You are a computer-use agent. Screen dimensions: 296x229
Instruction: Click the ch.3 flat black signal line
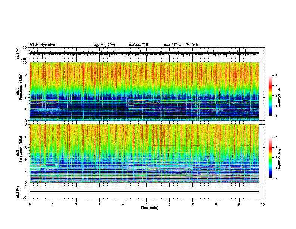(x=144, y=192)
